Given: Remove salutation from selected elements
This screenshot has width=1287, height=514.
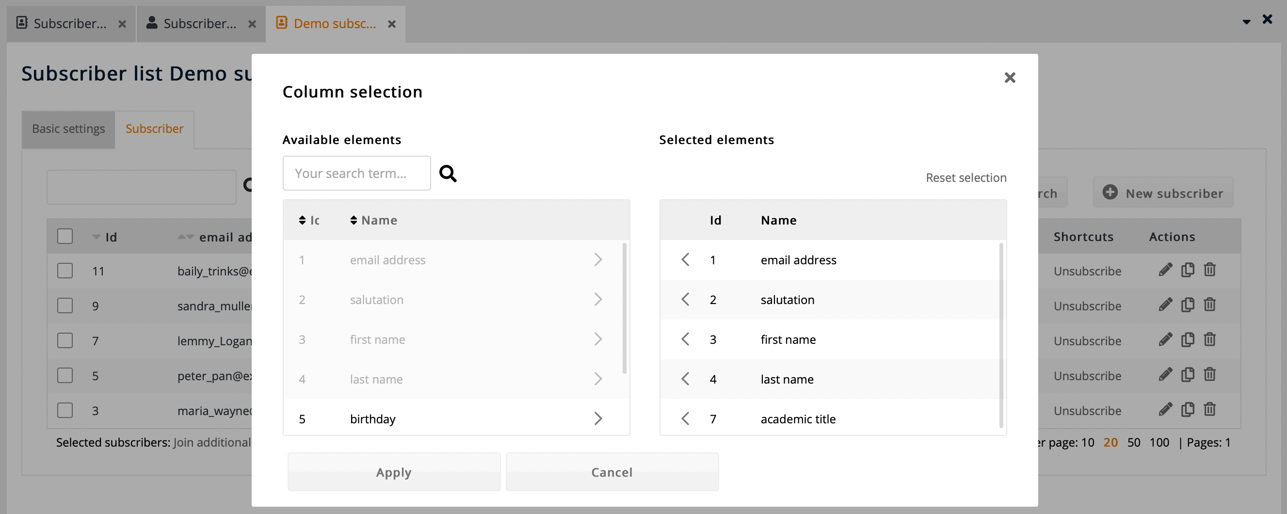Looking at the screenshot, I should coord(686,300).
